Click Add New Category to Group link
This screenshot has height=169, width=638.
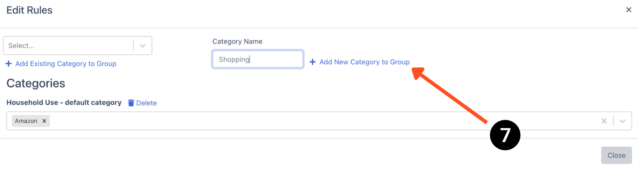coord(364,62)
